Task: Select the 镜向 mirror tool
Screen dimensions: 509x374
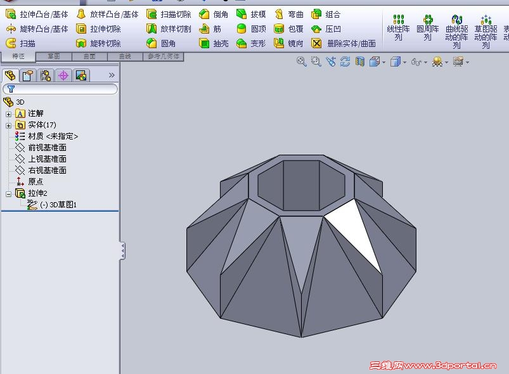Action: [x=288, y=43]
